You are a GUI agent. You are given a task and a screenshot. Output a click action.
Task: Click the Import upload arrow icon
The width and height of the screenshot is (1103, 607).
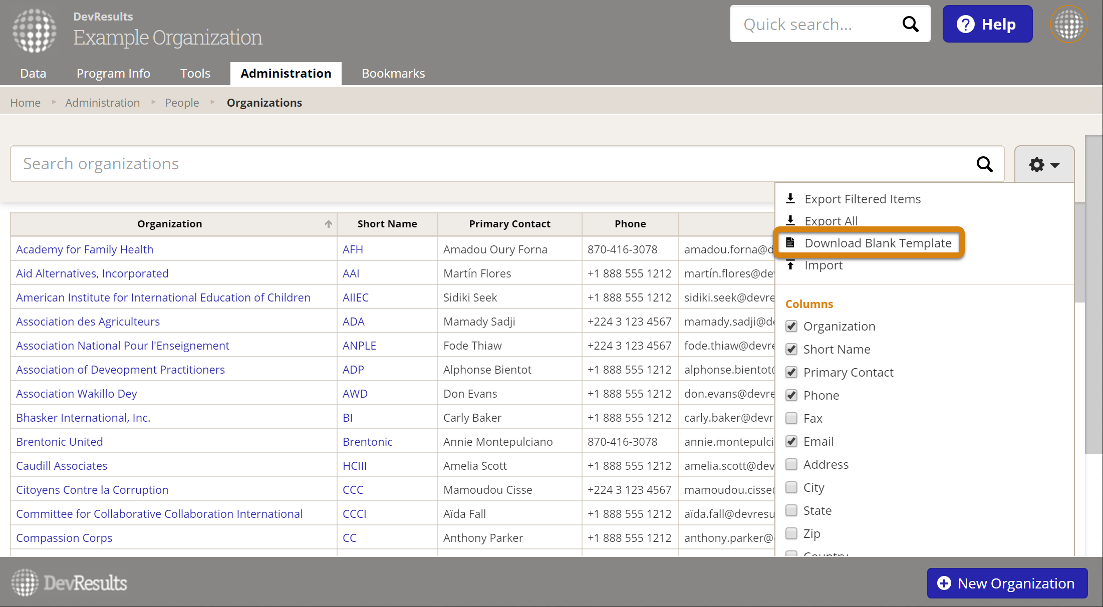[x=790, y=265]
